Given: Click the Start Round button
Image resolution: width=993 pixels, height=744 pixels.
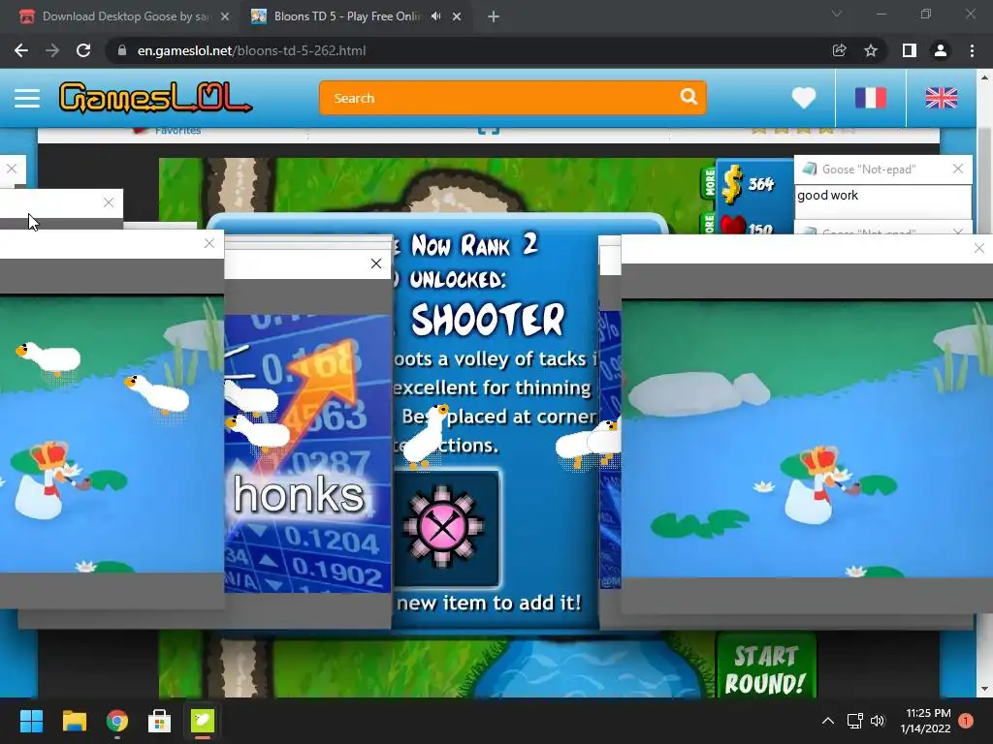Looking at the screenshot, I should pos(765,669).
